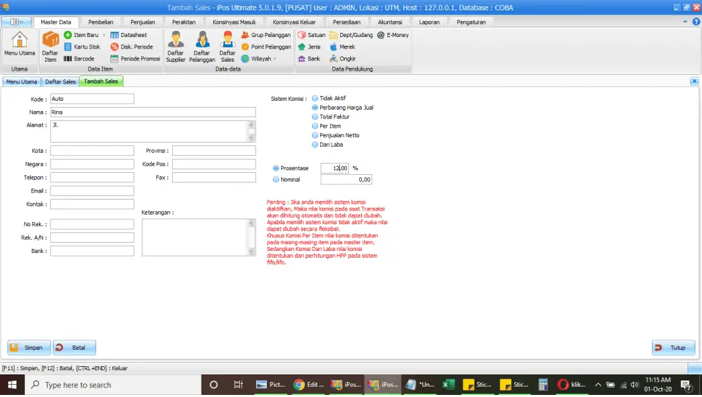Viewport: 702px width, 397px height.
Task: Select Nominal radio button
Action: tap(276, 180)
